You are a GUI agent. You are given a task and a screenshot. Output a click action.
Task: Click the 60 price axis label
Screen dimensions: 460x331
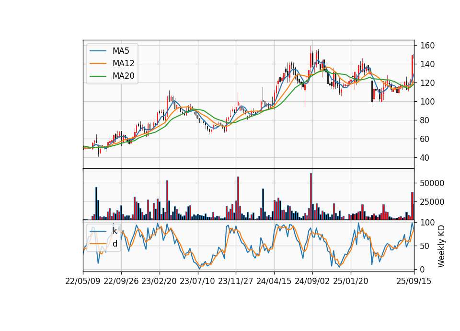pos(425,139)
